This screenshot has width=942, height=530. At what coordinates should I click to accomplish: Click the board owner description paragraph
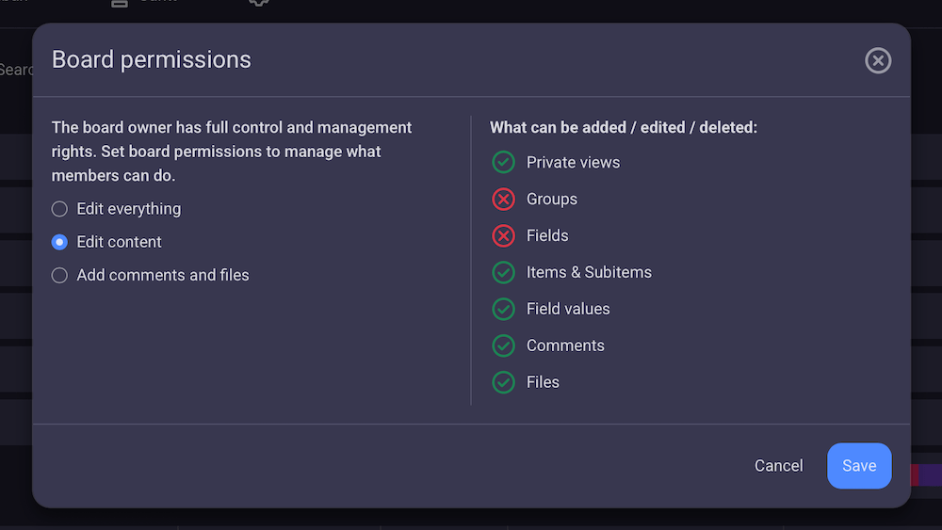tap(232, 152)
